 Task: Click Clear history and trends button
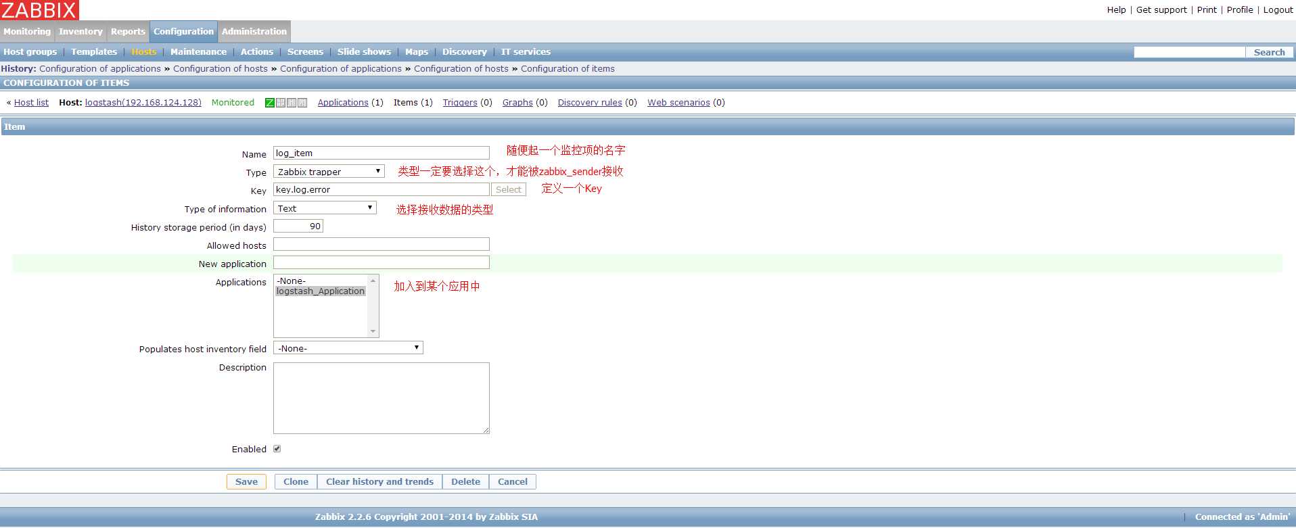[x=379, y=481]
